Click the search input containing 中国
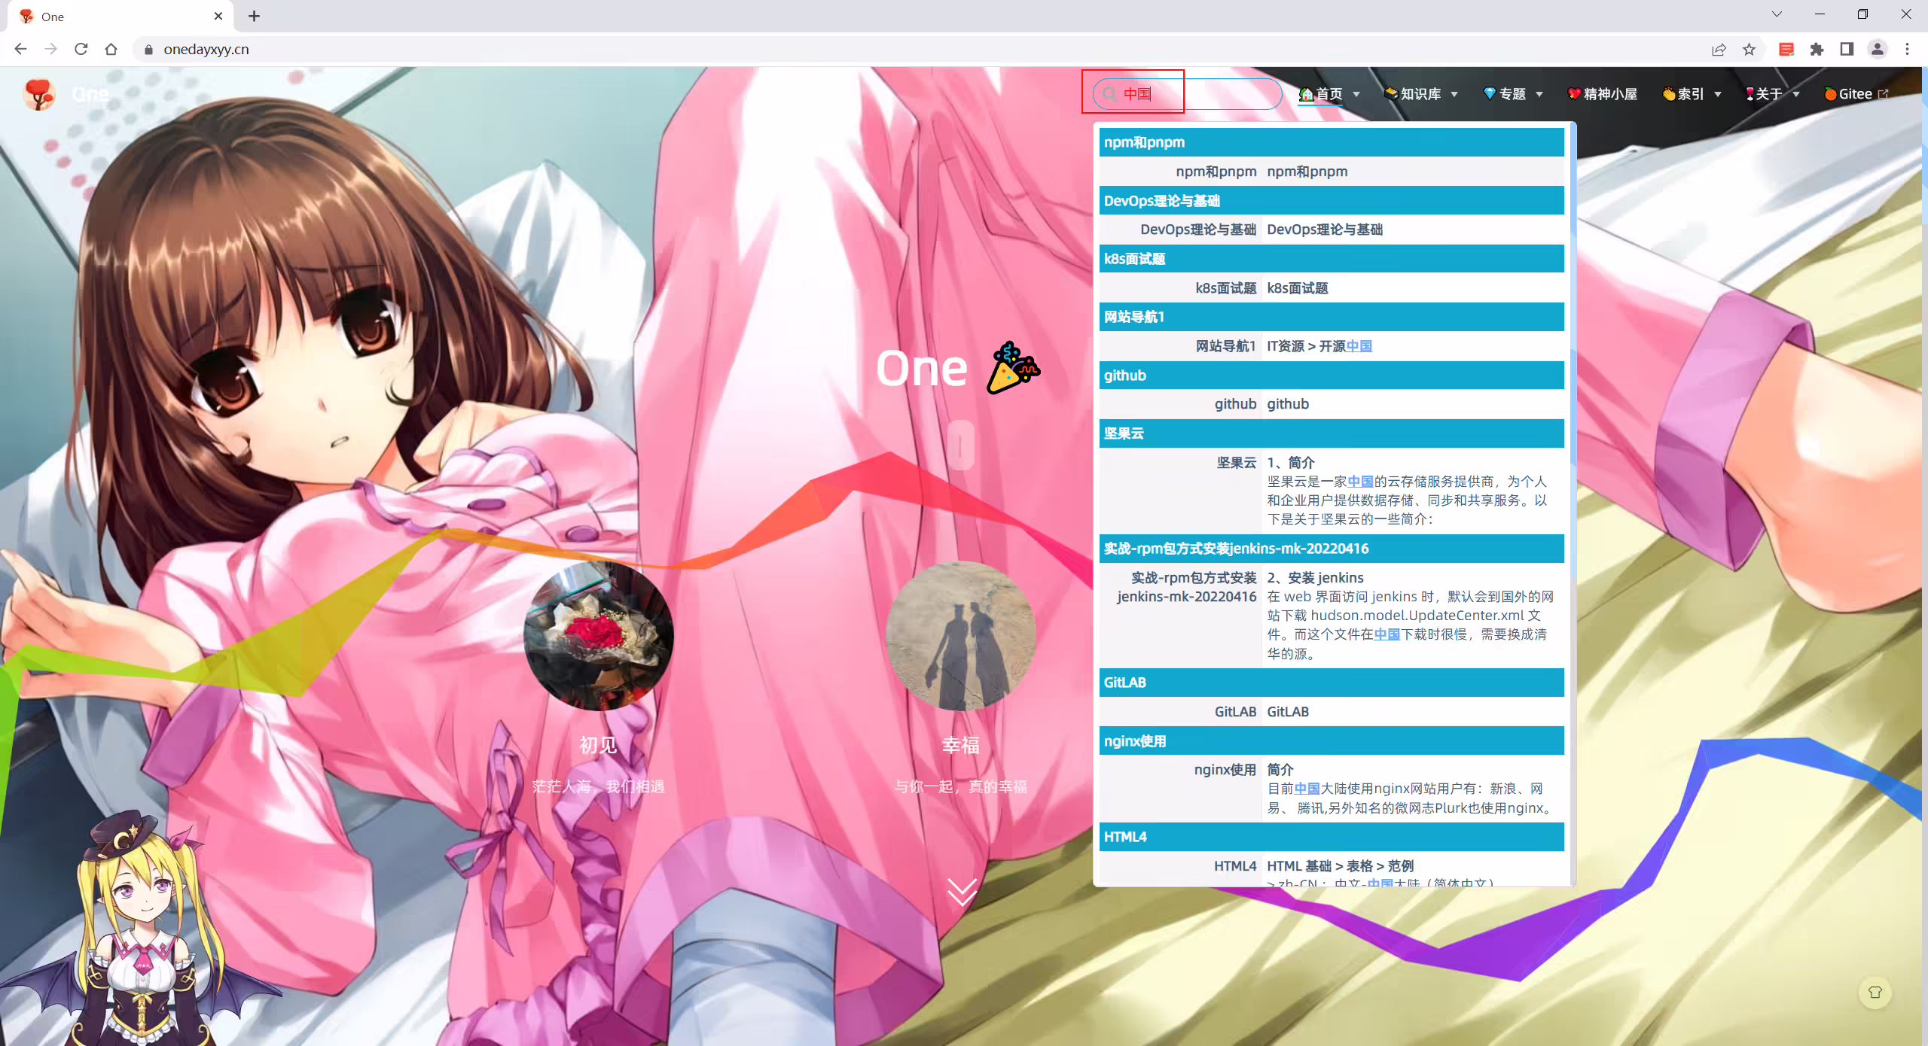Viewport: 1928px width, 1046px height. pyautogui.click(x=1188, y=94)
